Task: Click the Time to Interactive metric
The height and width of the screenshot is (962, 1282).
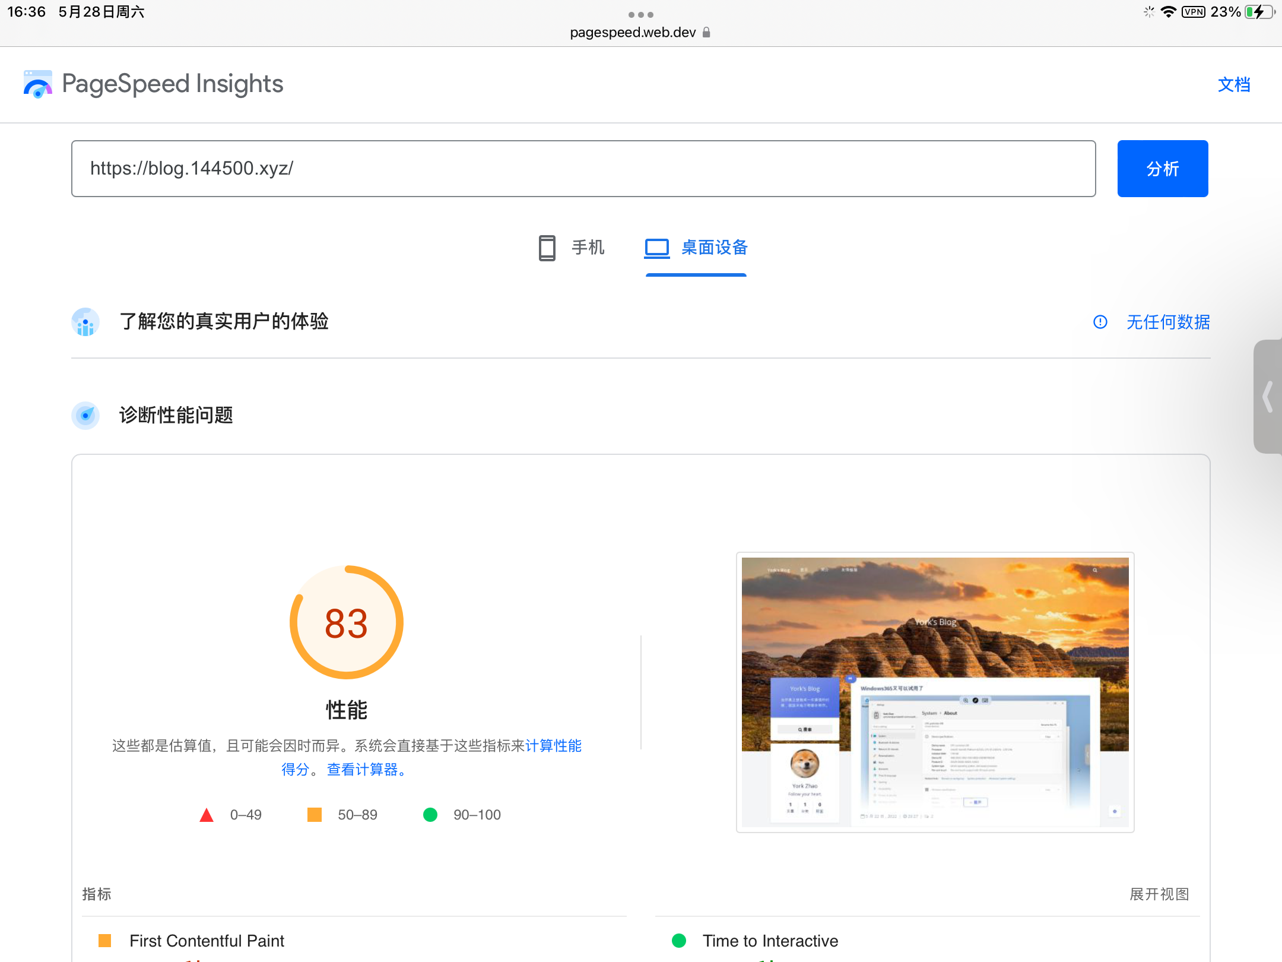Action: coord(770,941)
